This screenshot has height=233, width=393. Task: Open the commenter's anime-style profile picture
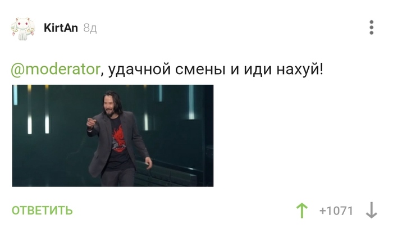pyautogui.click(x=22, y=29)
